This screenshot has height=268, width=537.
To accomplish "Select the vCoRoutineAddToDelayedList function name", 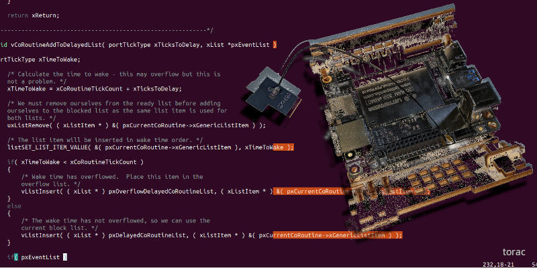I will point(56,45).
